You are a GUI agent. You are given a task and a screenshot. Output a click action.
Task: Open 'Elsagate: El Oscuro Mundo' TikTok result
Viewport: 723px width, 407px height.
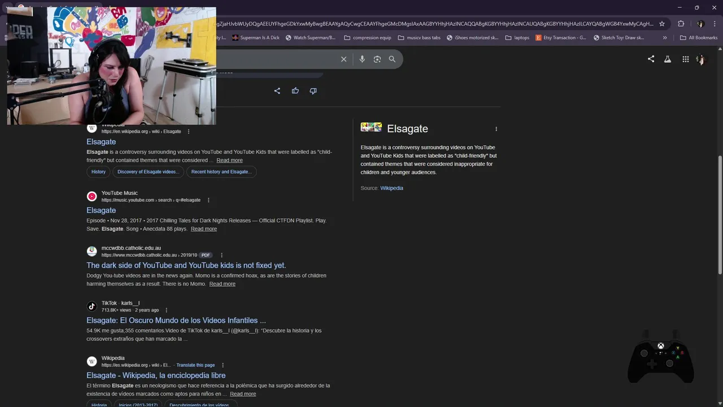click(176, 321)
